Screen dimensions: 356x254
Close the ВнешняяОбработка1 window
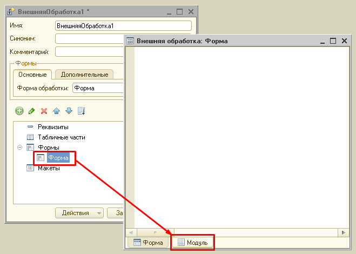coord(191,11)
